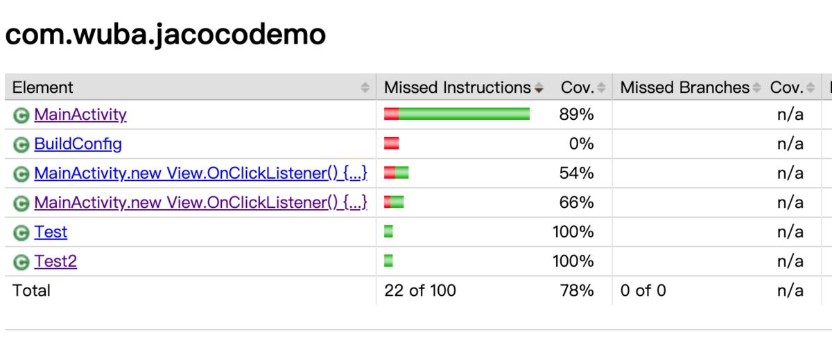Sort by branch coverage Cov. column
Viewport: 832px width, 345px height.
pyautogui.click(x=786, y=87)
